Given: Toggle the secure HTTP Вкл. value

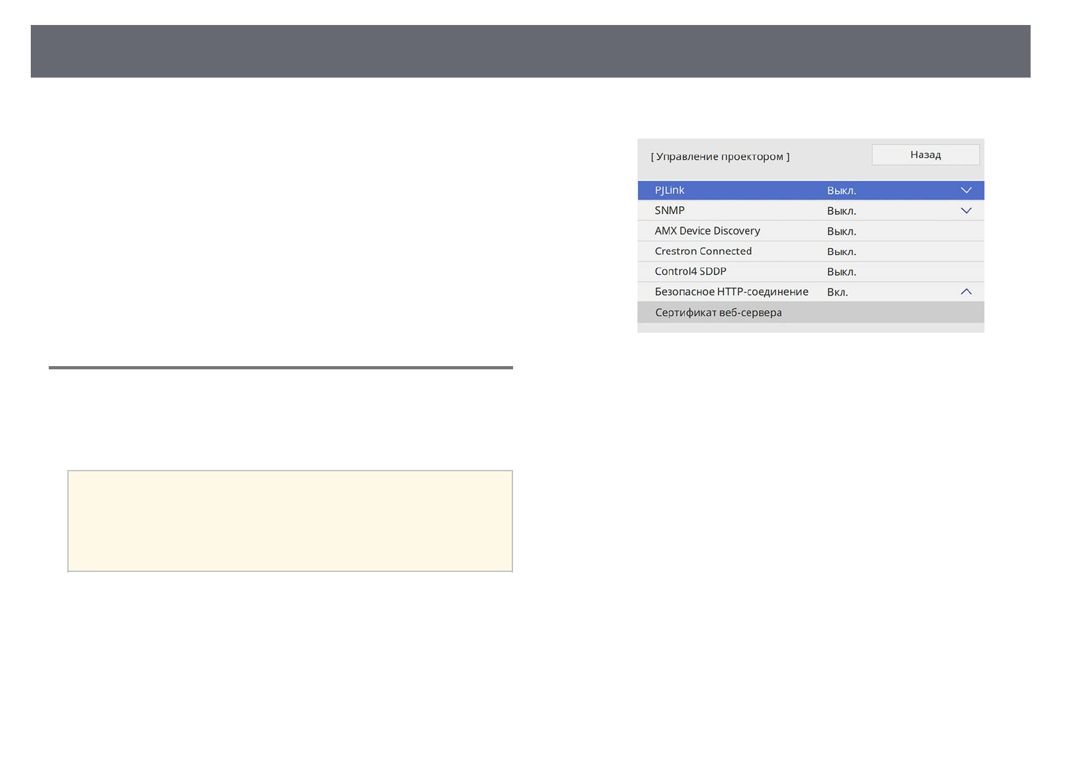Looking at the screenshot, I should tap(837, 292).
